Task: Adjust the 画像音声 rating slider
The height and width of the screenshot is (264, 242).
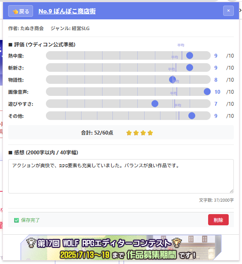Action: [128, 92]
